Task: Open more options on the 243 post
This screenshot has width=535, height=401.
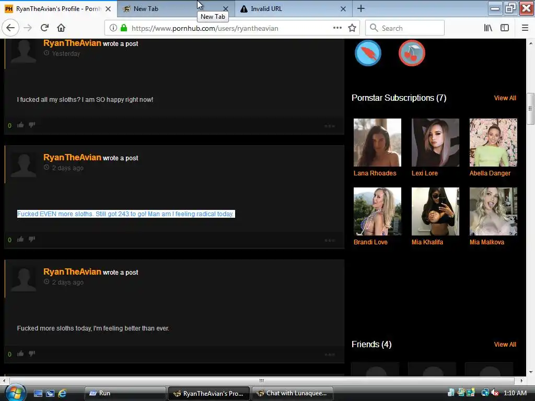Action: click(330, 240)
